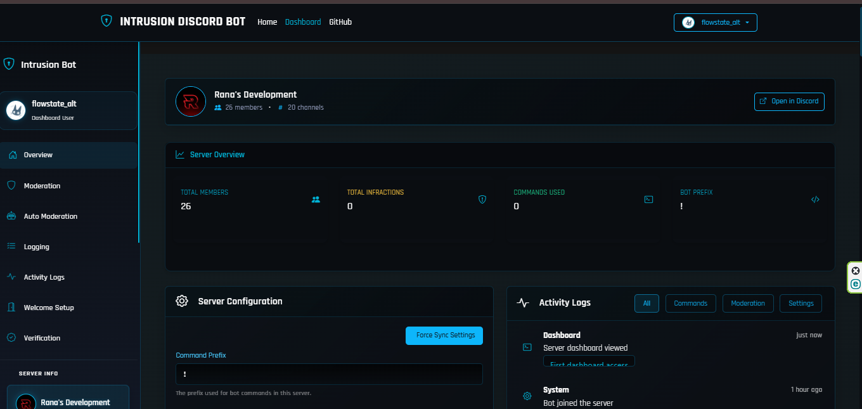Viewport: 862px width, 409px height.
Task: Open the flowstate_alt account dropdown
Action: [x=716, y=22]
